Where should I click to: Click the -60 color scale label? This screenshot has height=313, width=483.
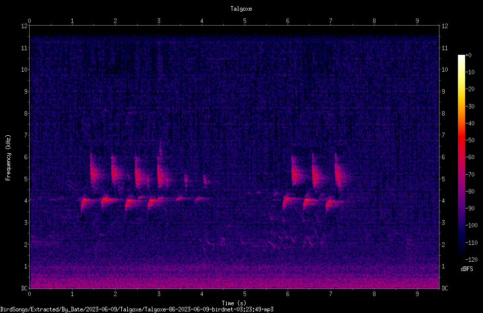(x=470, y=157)
